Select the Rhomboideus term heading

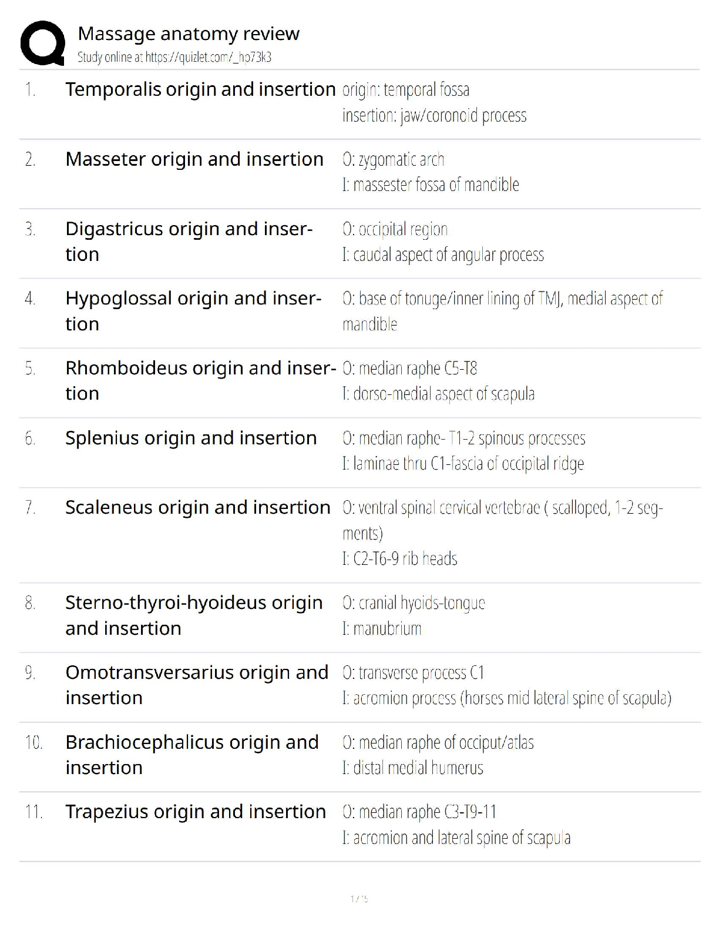pos(200,380)
